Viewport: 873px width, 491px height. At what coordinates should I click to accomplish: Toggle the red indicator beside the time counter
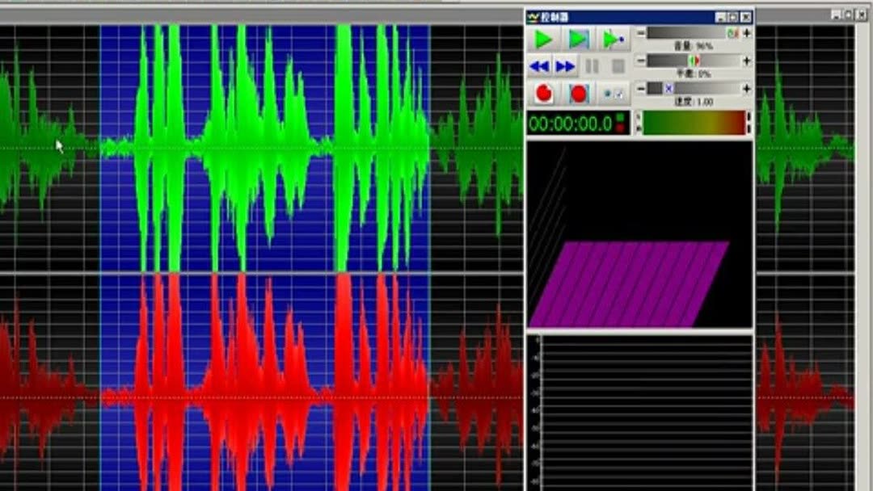click(621, 128)
